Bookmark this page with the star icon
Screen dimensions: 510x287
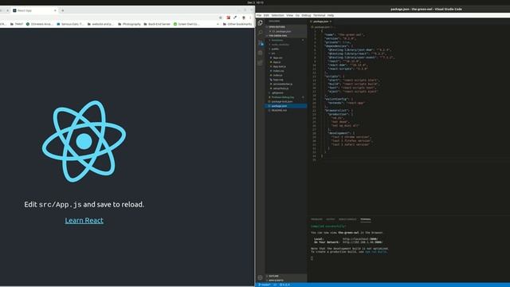coord(221,18)
